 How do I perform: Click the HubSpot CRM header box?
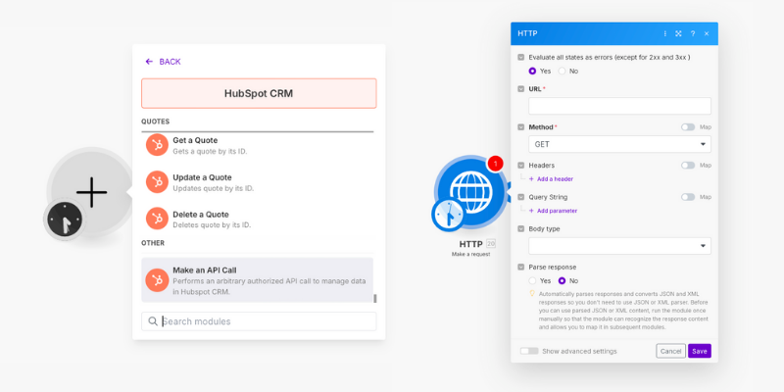coord(259,93)
